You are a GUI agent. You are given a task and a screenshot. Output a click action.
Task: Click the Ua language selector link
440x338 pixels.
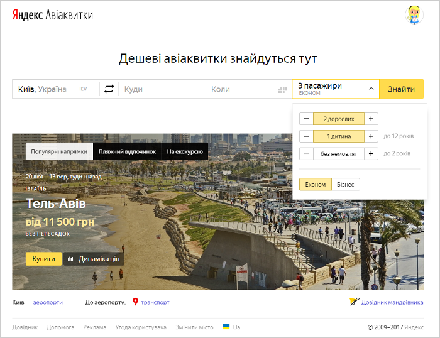[236, 327]
